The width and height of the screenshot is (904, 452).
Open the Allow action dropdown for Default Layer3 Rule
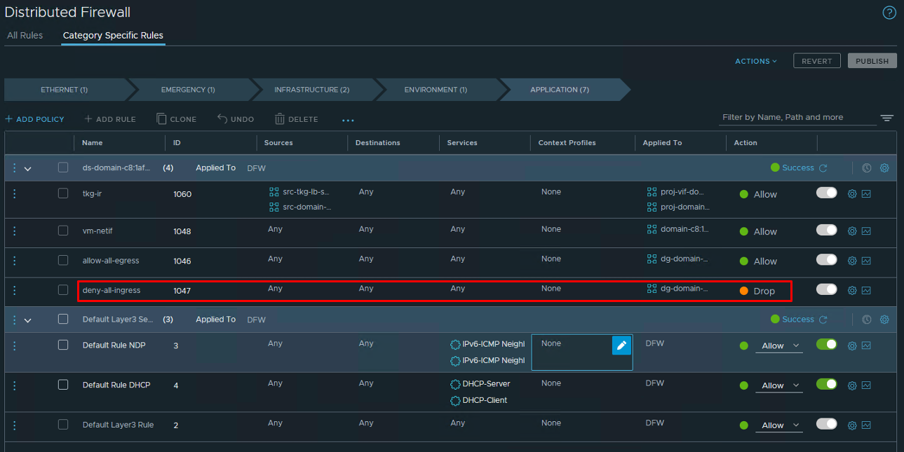click(x=778, y=425)
